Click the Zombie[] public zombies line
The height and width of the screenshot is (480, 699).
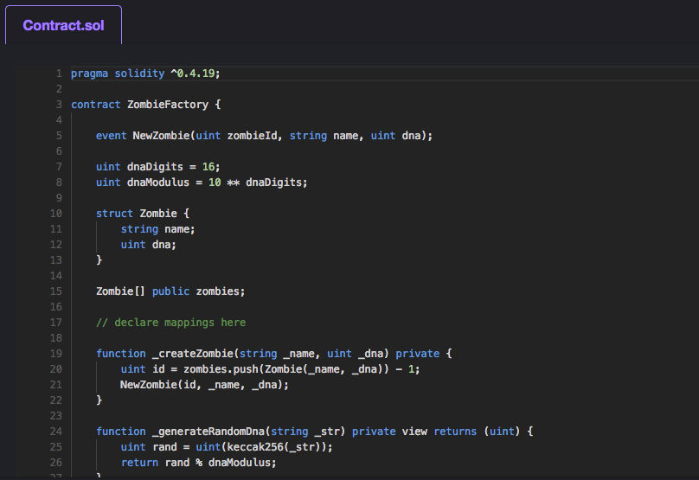click(170, 291)
